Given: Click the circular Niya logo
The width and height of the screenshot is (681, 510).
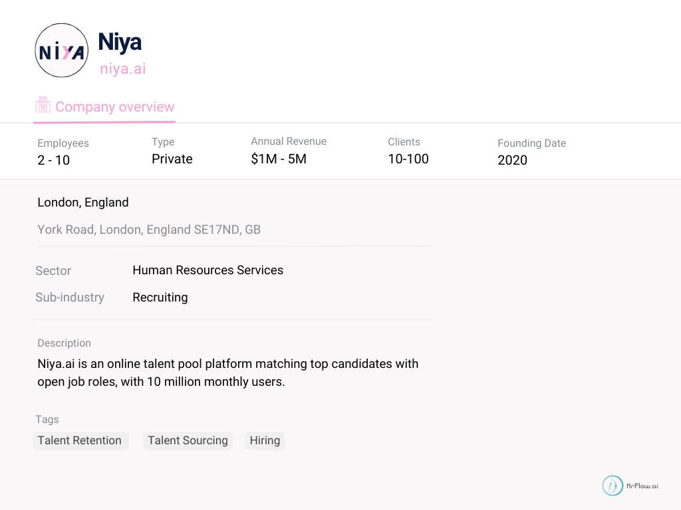Looking at the screenshot, I should 61,50.
